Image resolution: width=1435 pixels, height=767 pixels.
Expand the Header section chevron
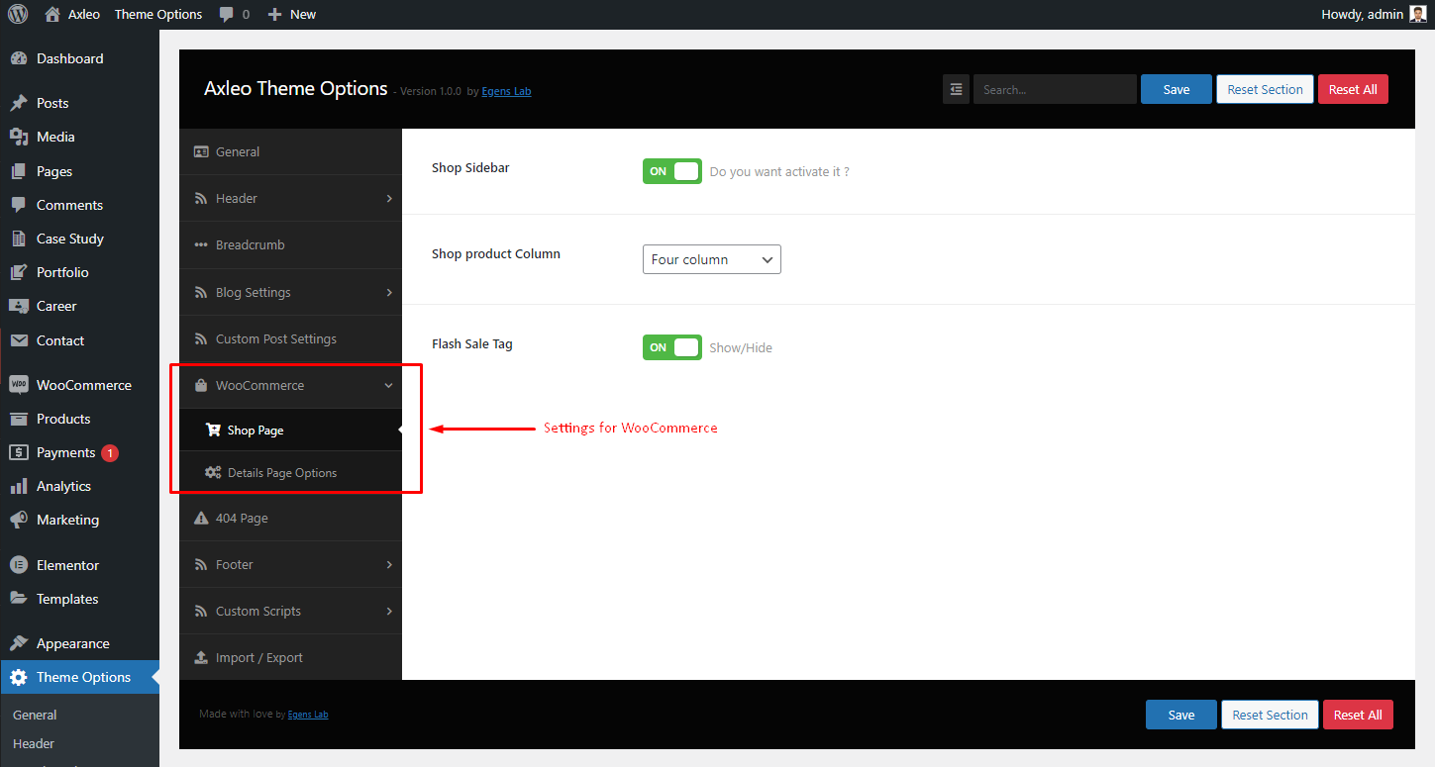(389, 198)
